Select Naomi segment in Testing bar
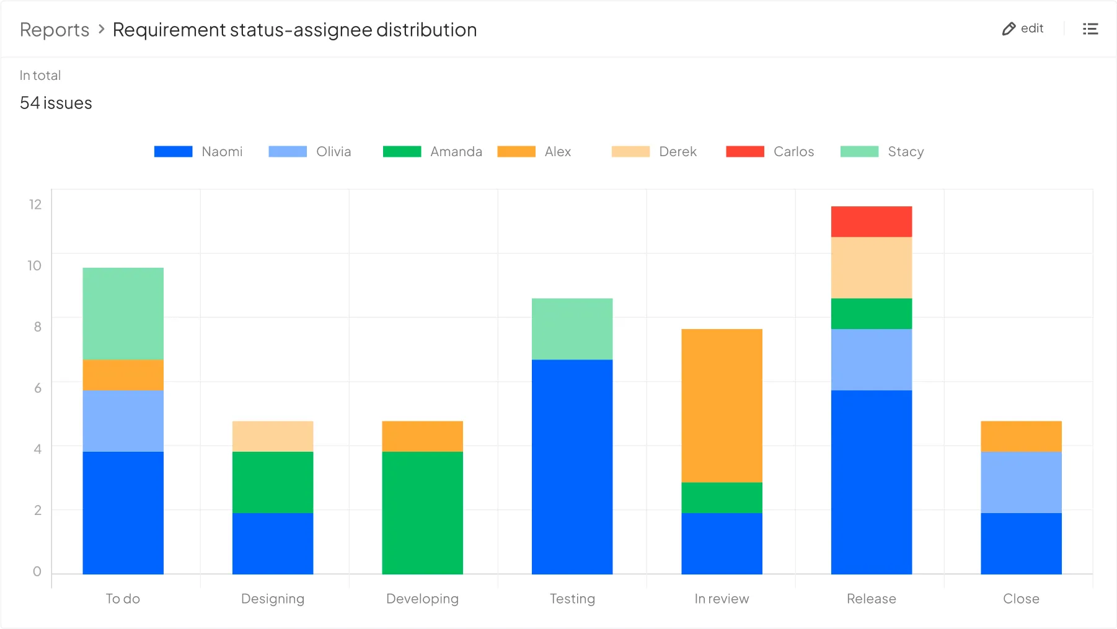The height and width of the screenshot is (629, 1117). 572,467
